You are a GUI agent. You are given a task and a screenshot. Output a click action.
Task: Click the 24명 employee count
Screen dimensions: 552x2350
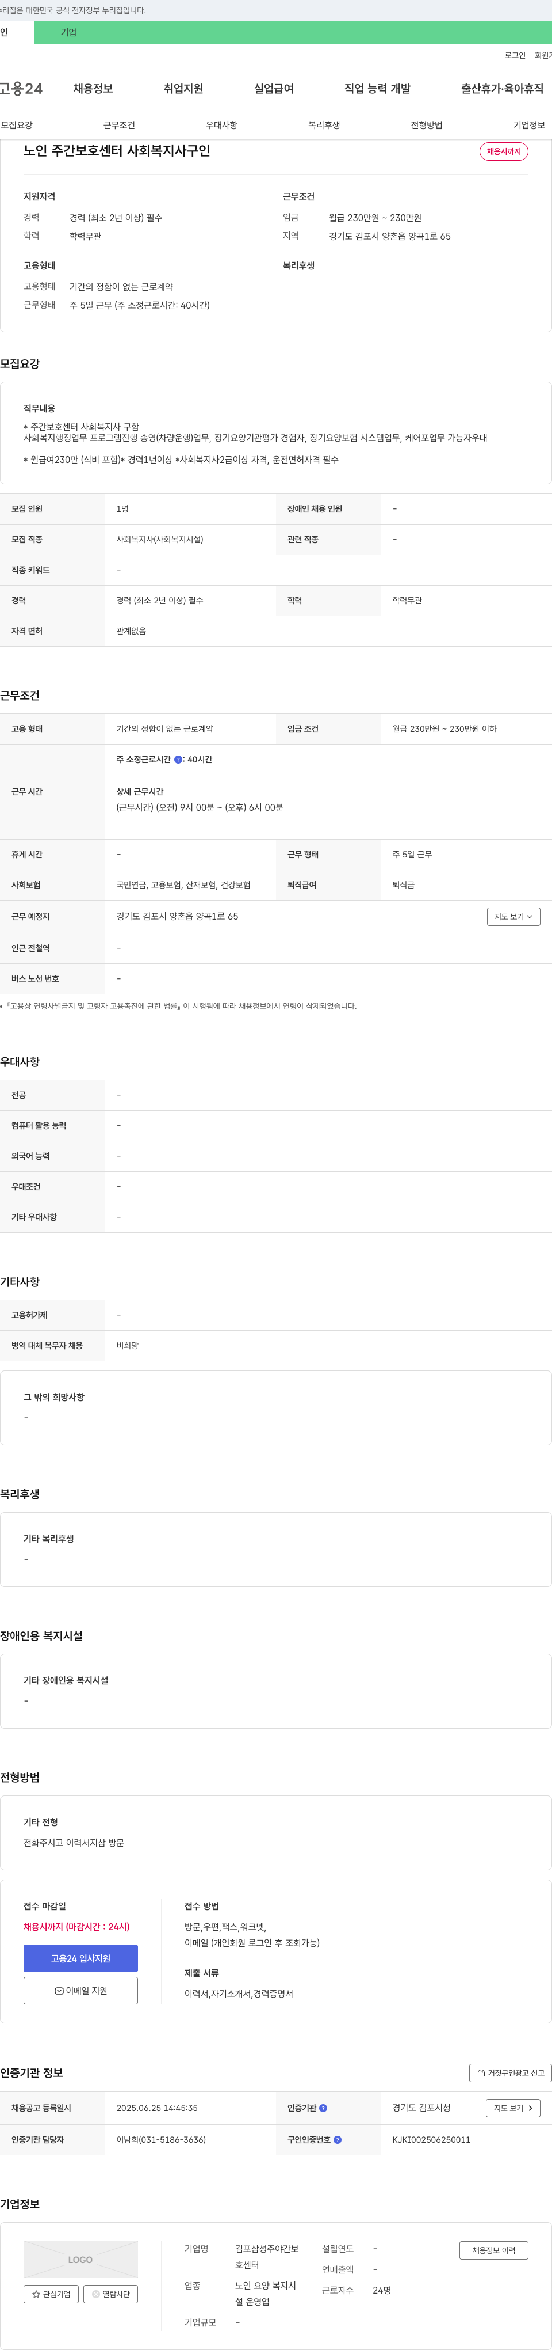382,2290
